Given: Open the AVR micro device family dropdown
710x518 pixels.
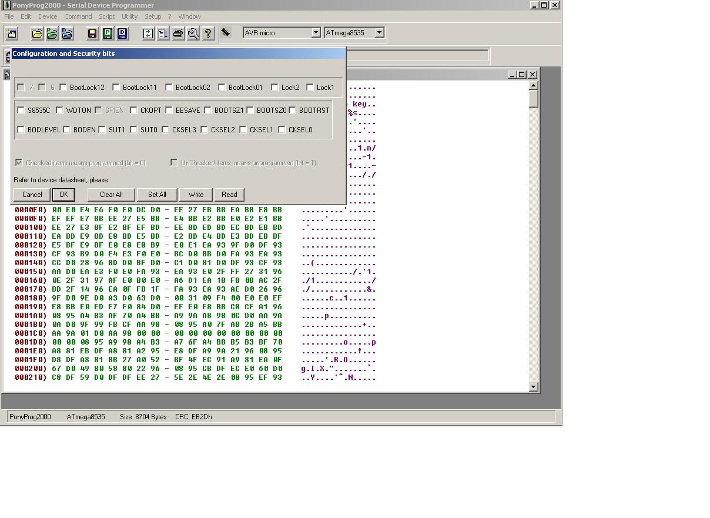Looking at the screenshot, I should click(316, 33).
